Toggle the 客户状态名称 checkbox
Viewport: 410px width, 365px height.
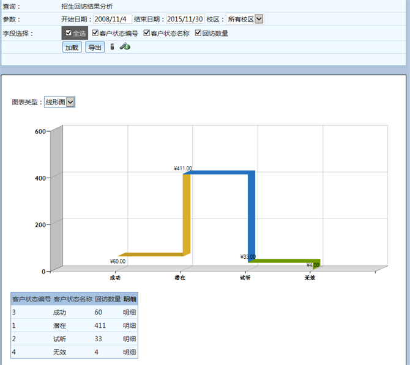point(147,33)
